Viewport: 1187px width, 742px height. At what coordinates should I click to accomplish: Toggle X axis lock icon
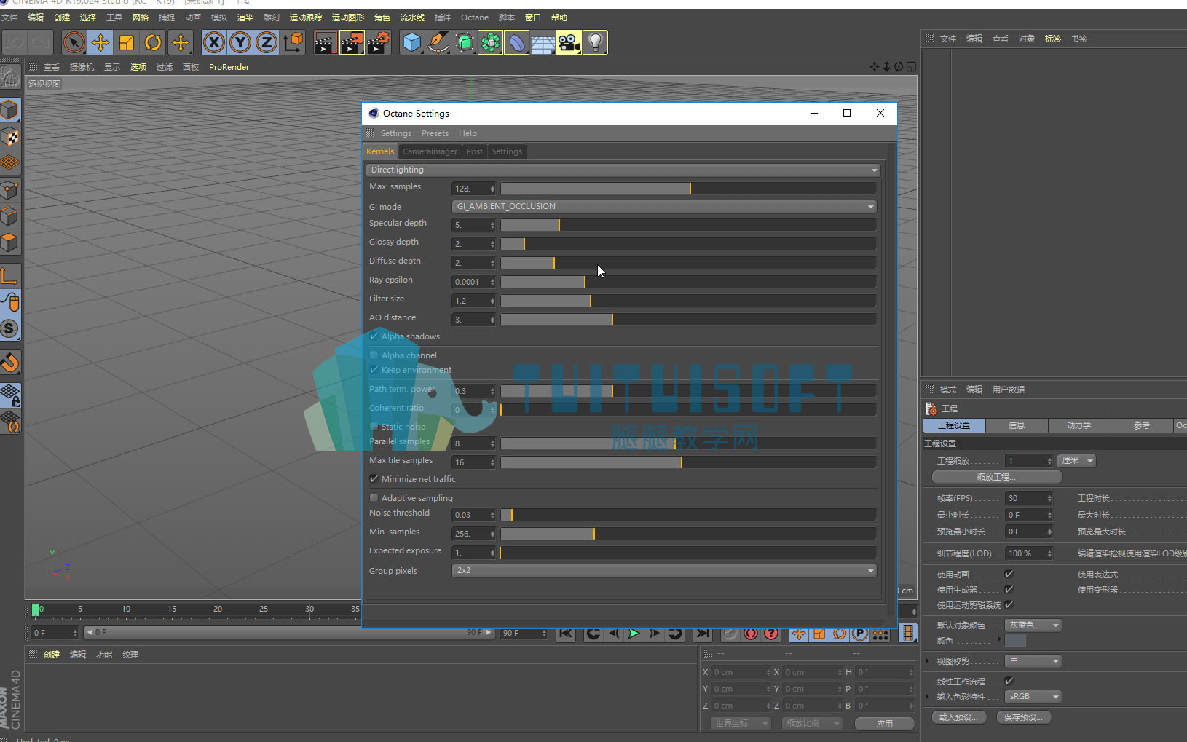[x=213, y=43]
